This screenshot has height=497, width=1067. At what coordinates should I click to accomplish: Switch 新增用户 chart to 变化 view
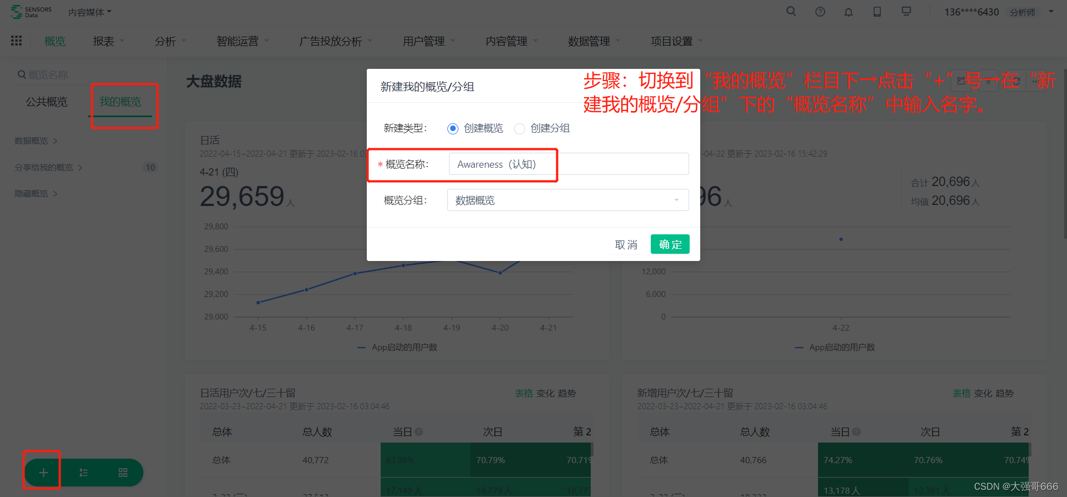point(983,393)
